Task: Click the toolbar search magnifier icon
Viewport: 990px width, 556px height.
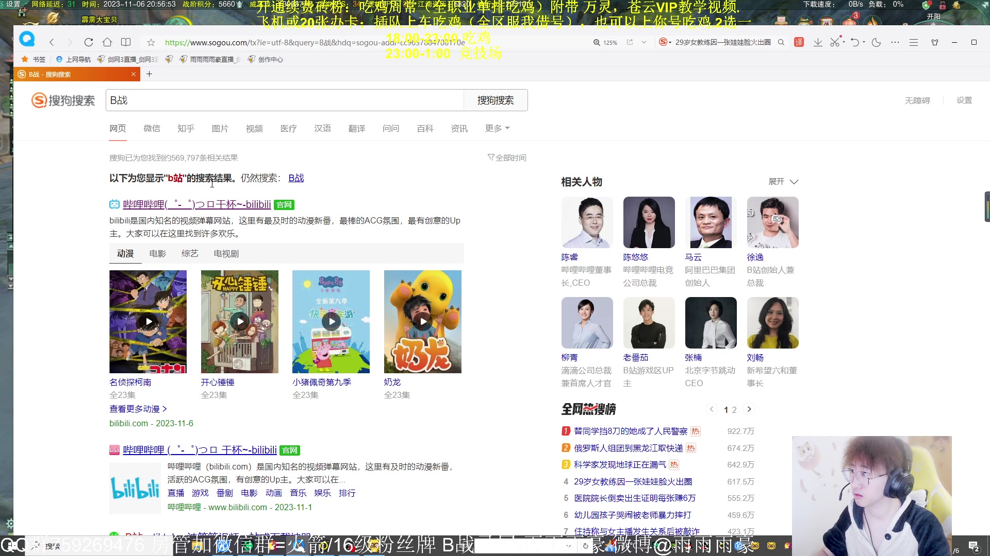Action: (x=781, y=42)
